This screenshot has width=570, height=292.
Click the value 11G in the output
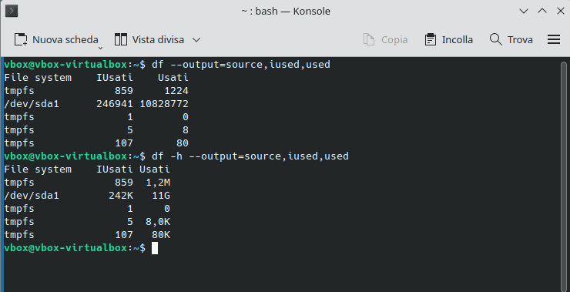(161, 196)
